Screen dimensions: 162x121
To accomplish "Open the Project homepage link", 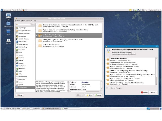I will (x=85, y=82).
